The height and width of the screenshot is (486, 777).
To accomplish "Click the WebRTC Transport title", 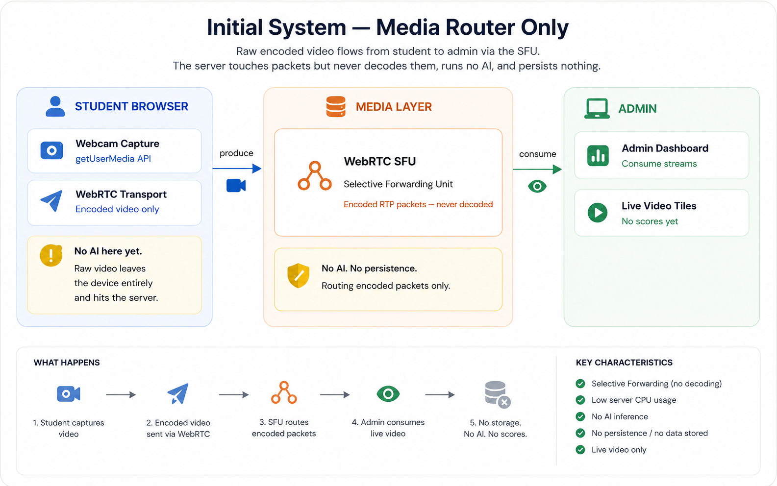I will [121, 194].
